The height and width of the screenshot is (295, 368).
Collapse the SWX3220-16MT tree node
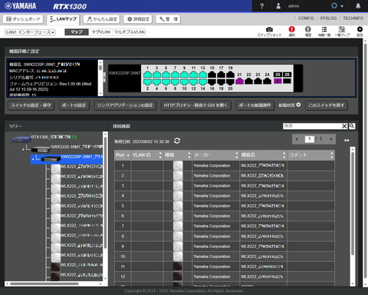[x=24, y=149]
